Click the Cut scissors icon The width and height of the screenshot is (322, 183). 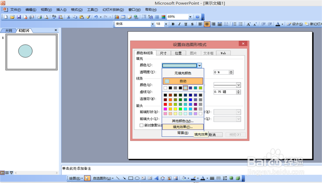(x=69, y=17)
